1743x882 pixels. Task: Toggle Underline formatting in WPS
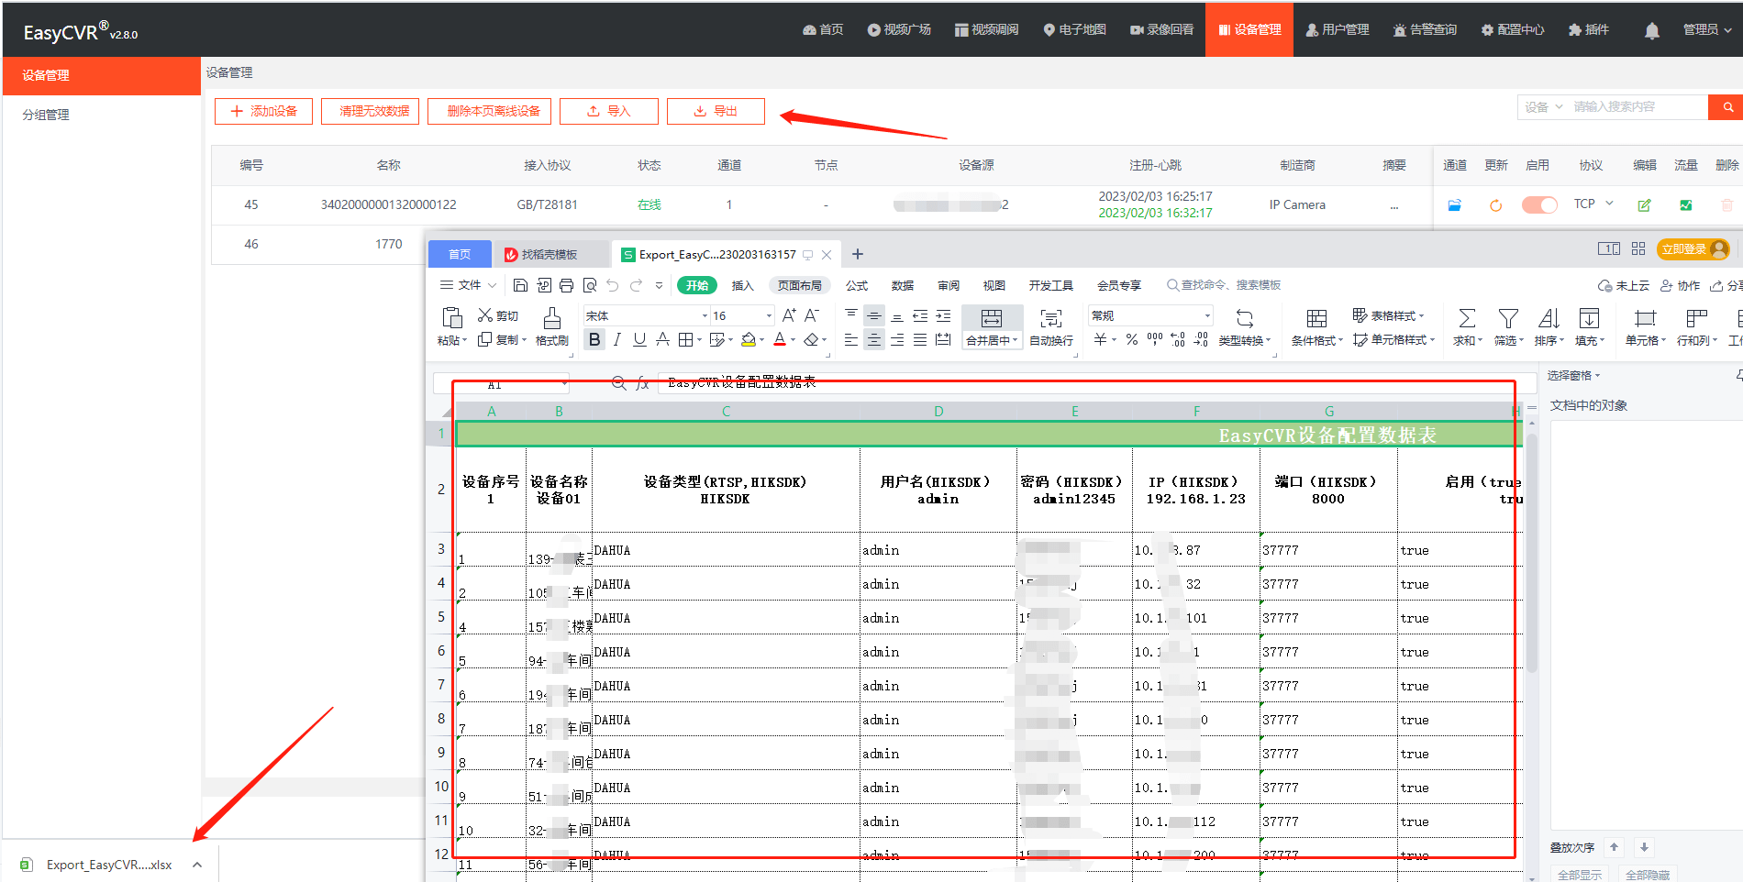(639, 340)
